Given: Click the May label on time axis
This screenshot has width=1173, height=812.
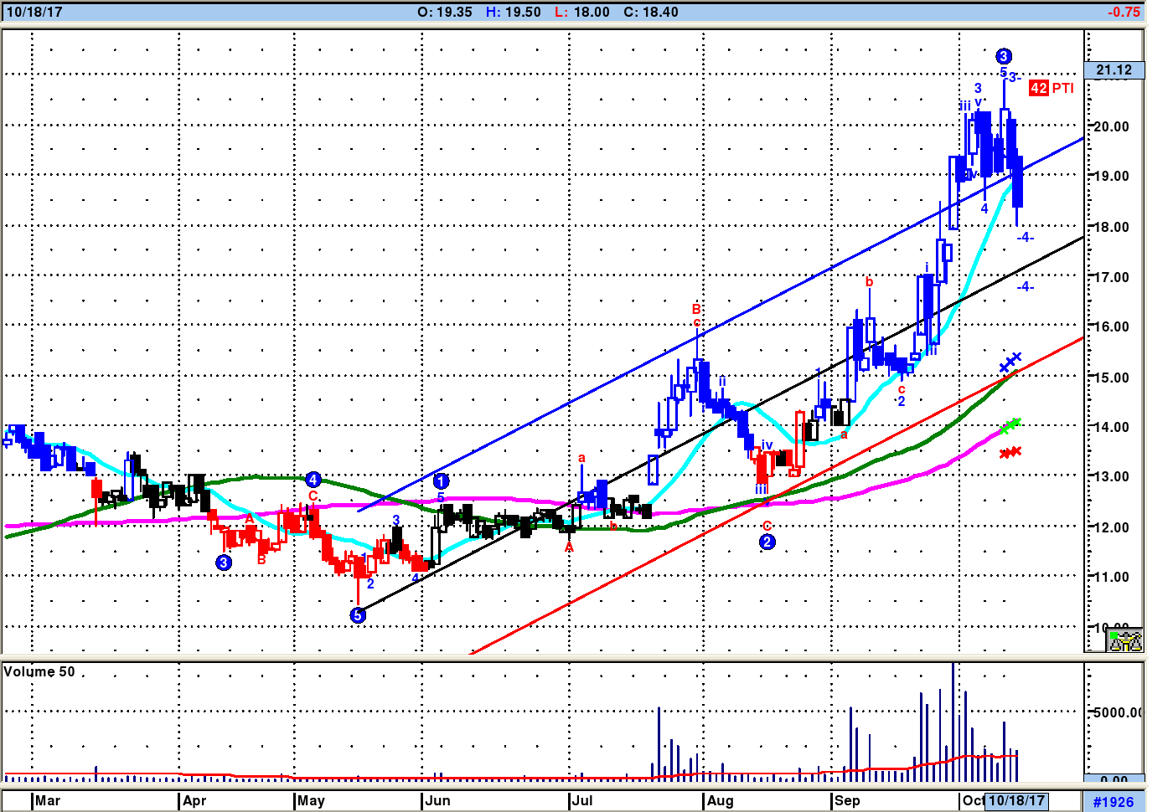Looking at the screenshot, I should (x=311, y=800).
